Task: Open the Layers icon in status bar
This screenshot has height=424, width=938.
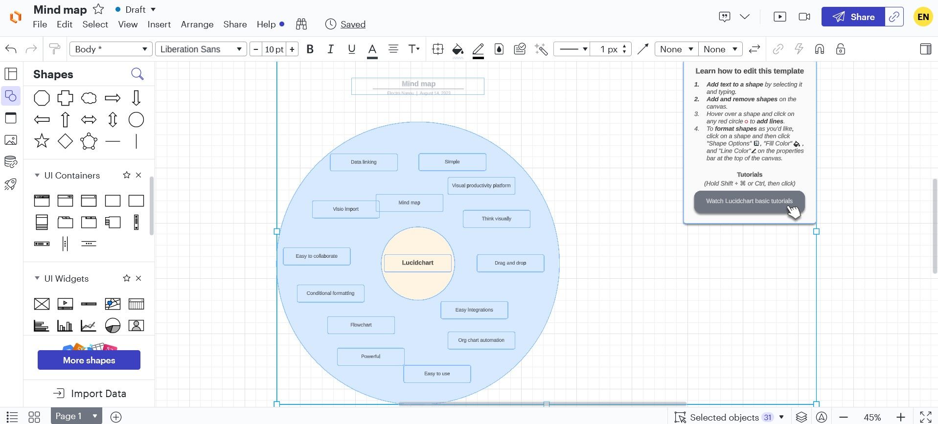Action: pyautogui.click(x=801, y=417)
